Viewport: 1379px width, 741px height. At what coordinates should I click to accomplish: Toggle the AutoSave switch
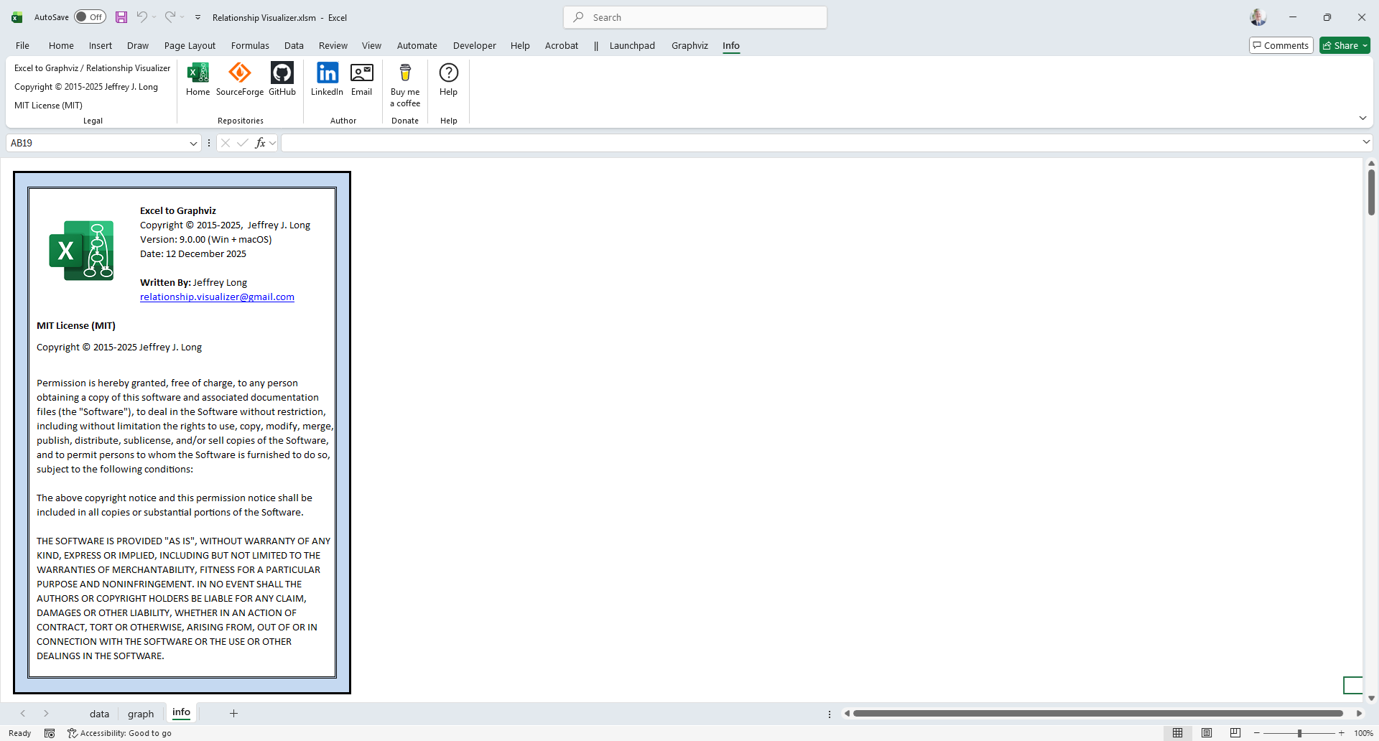pos(90,17)
